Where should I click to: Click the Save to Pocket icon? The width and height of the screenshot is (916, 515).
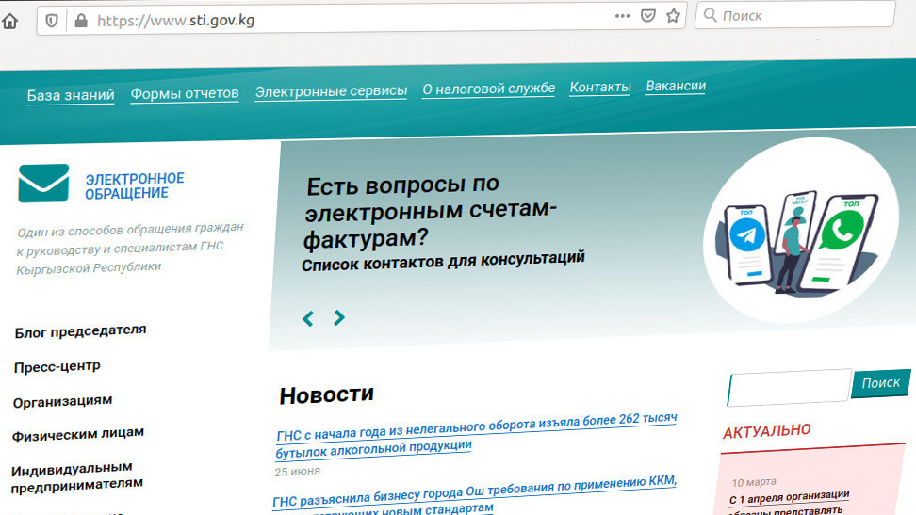point(648,16)
